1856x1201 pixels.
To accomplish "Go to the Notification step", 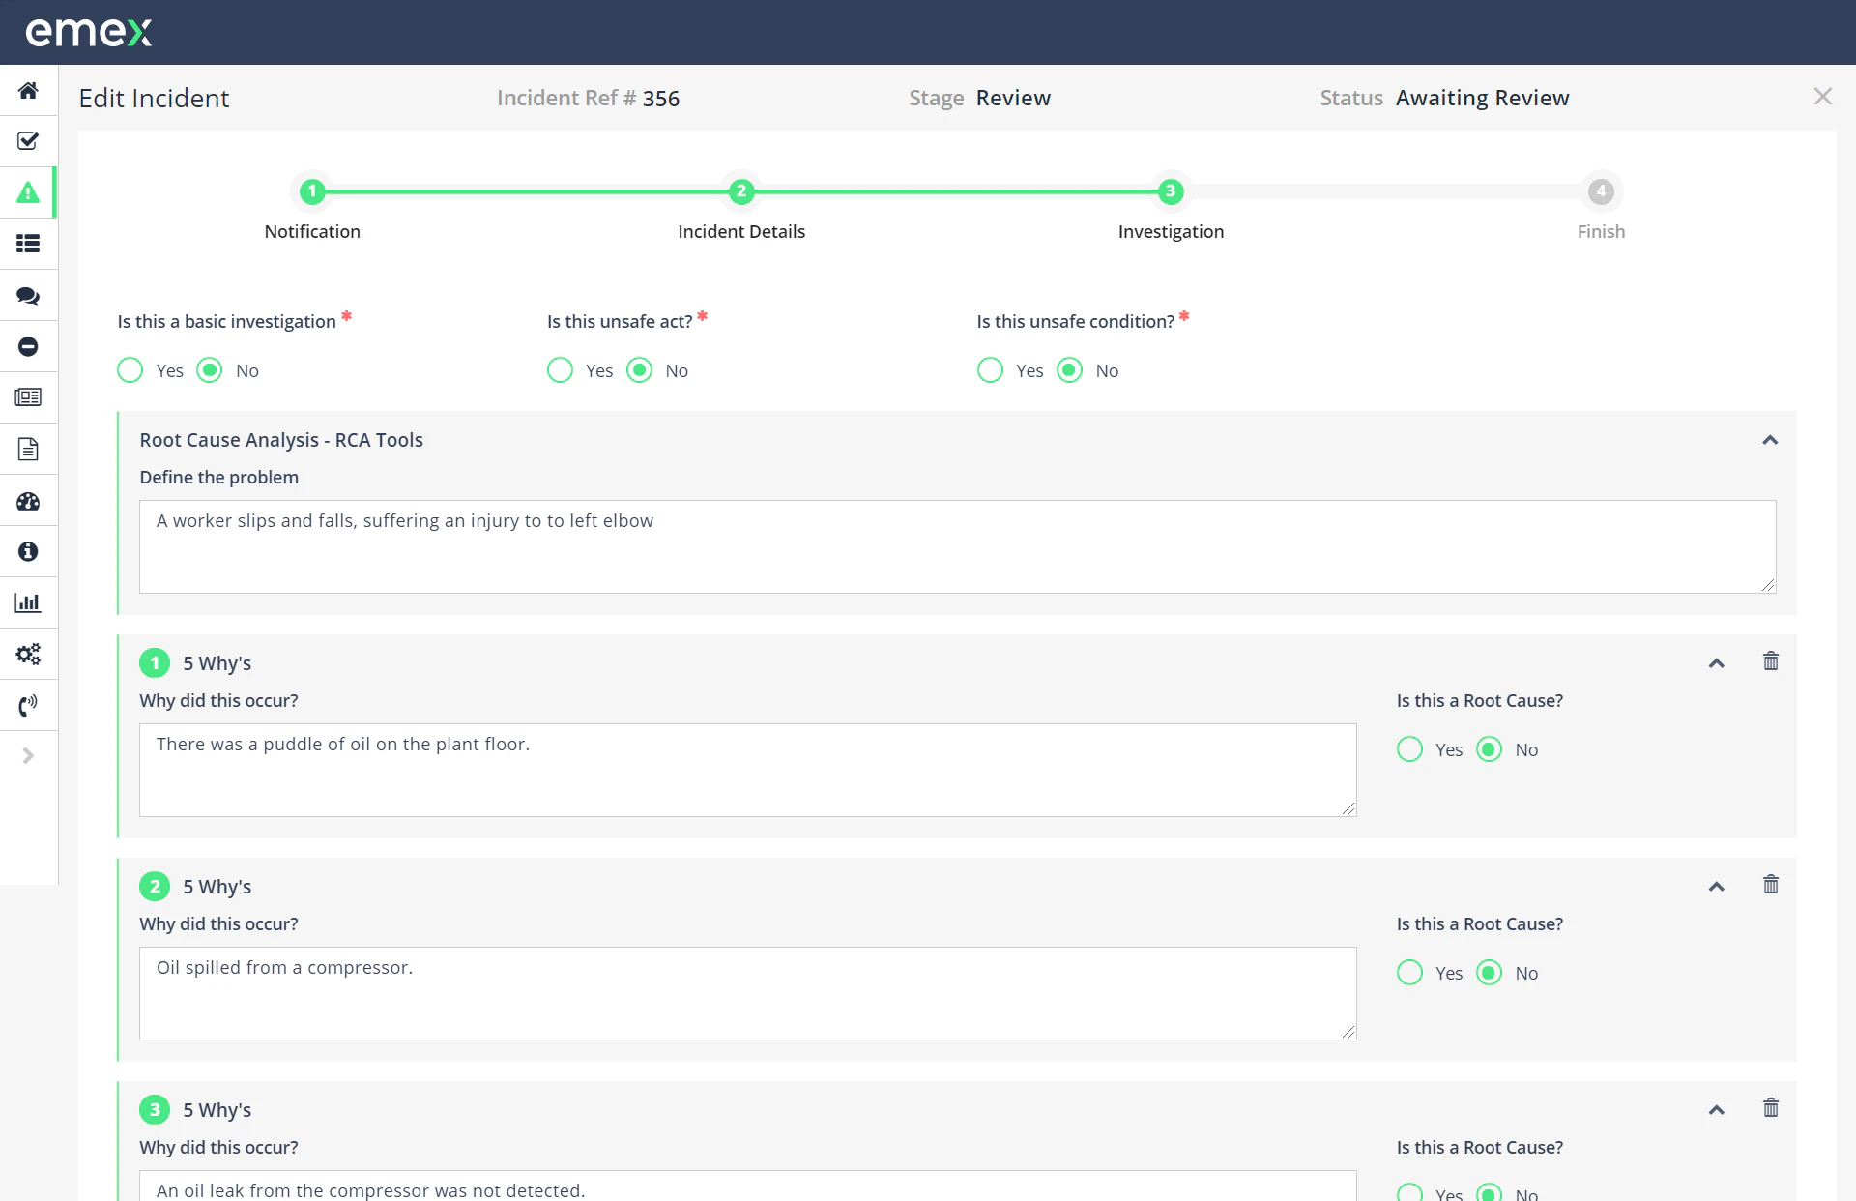I will [311, 191].
